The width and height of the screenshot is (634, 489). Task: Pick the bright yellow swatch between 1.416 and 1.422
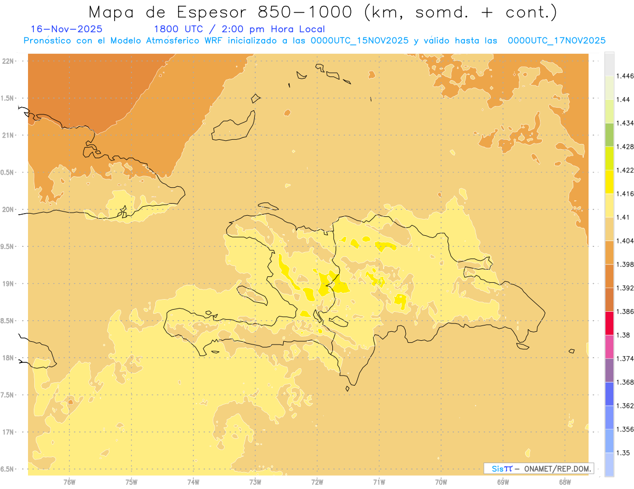coord(609,182)
